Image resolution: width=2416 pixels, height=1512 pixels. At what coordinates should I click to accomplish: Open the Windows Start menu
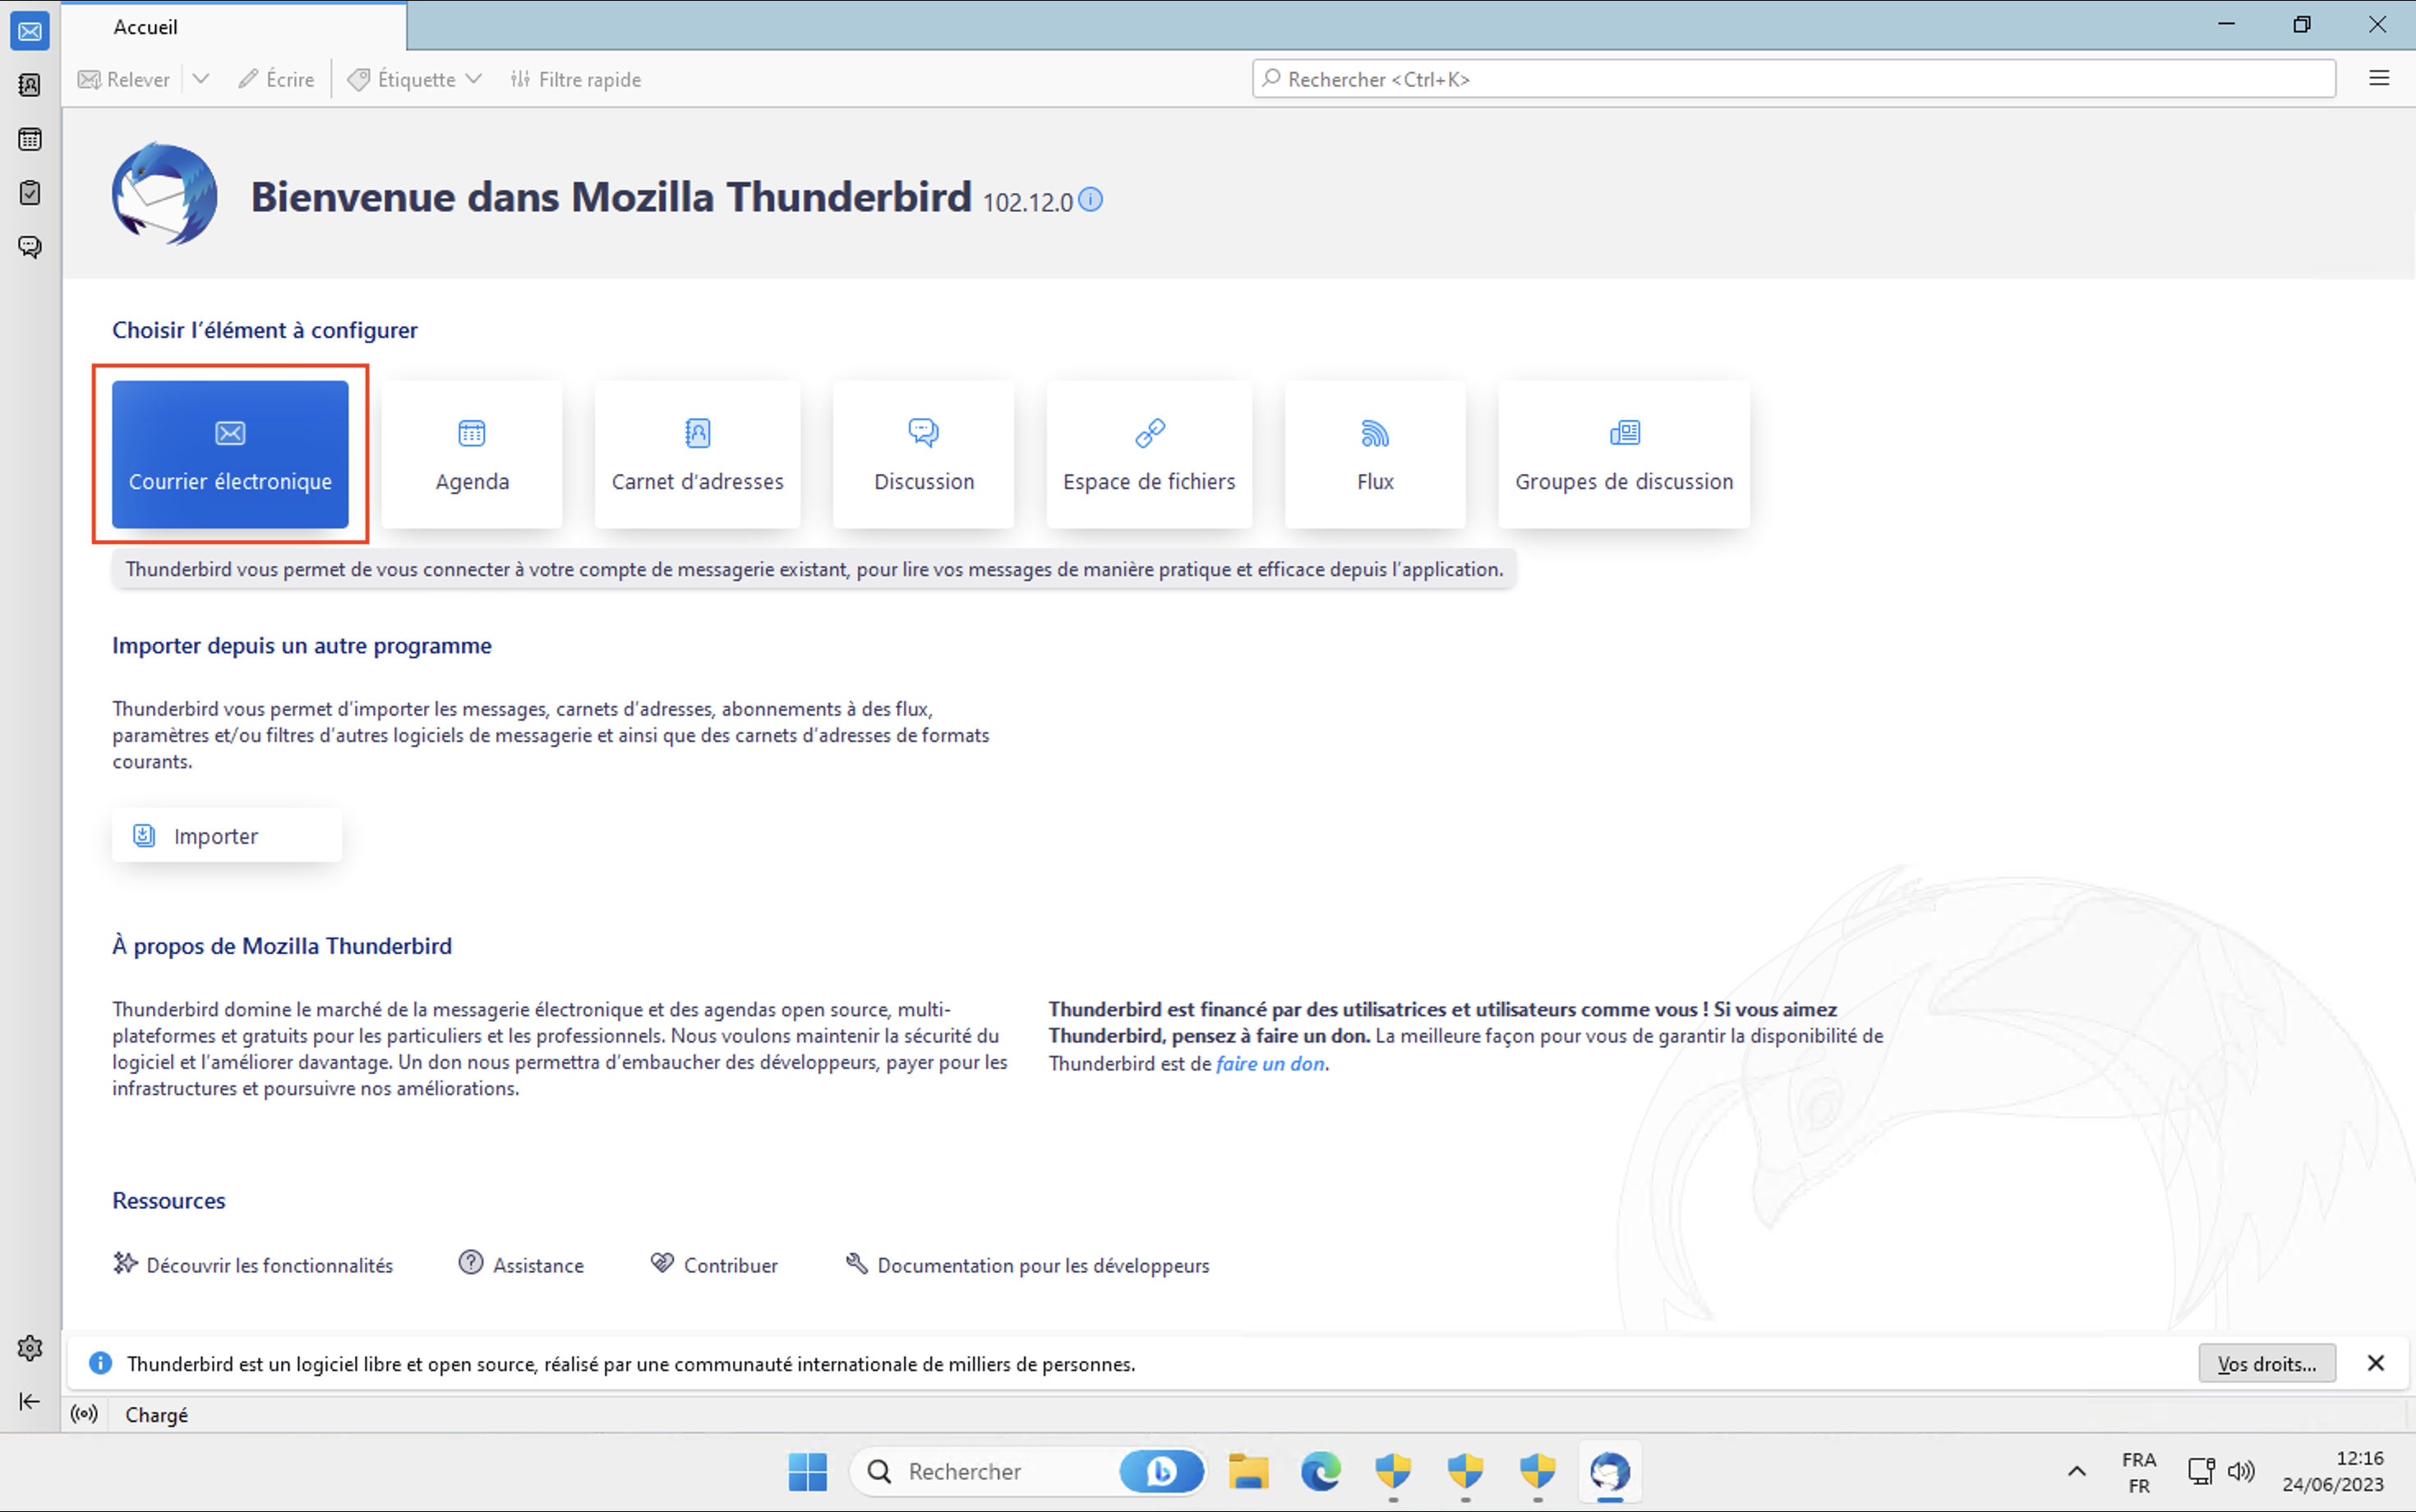807,1472
